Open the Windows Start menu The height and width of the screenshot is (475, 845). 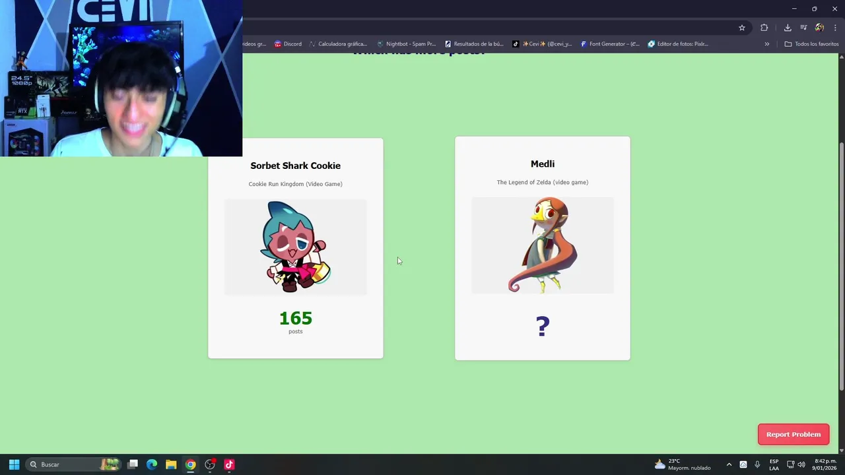(14, 464)
